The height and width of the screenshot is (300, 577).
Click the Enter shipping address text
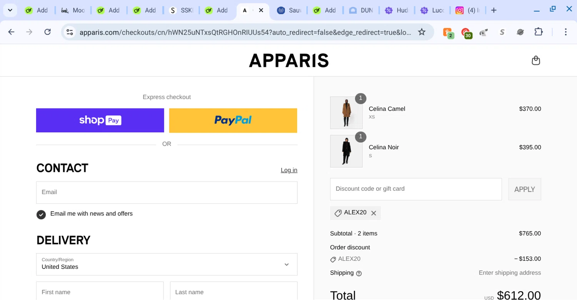point(510,273)
